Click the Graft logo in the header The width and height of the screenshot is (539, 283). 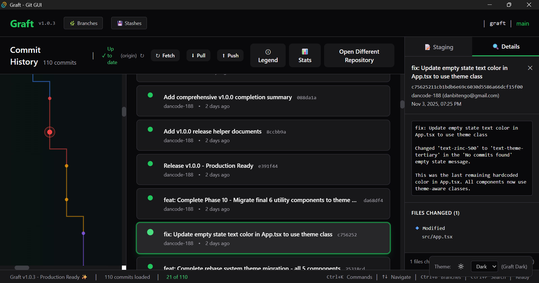(22, 24)
